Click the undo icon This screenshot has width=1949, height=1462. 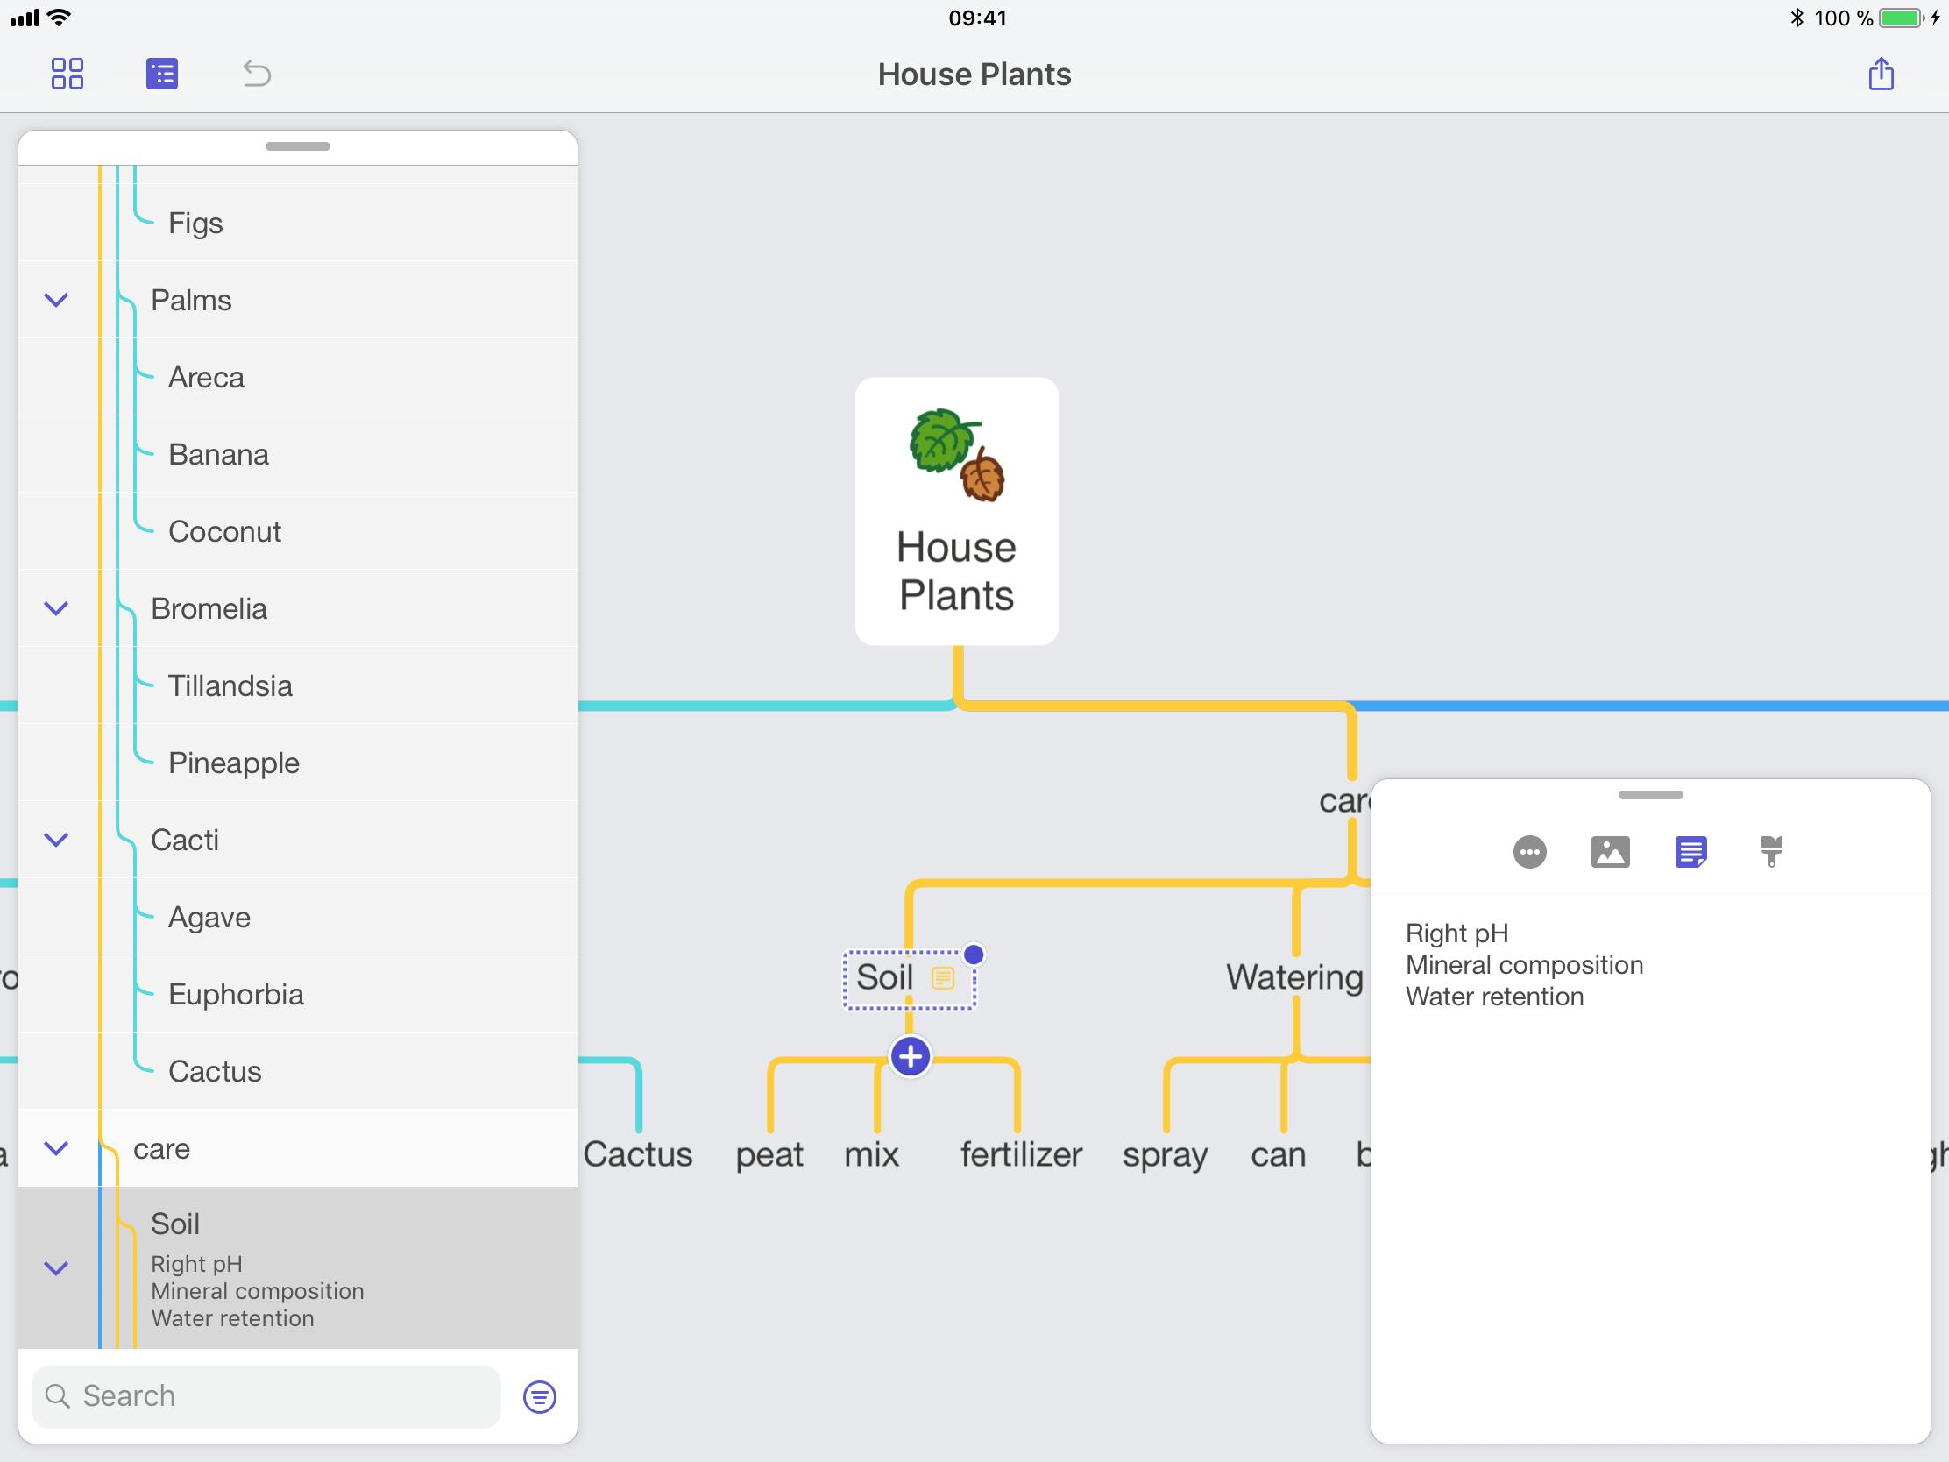[x=255, y=72]
